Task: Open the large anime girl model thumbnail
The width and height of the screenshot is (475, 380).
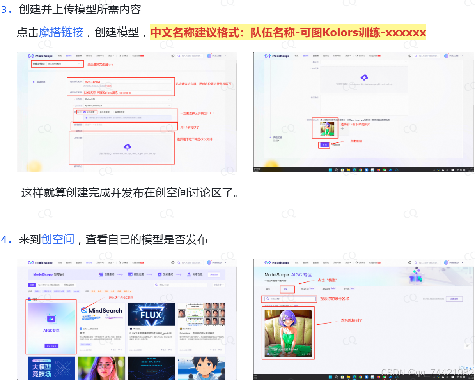Action: [x=289, y=333]
